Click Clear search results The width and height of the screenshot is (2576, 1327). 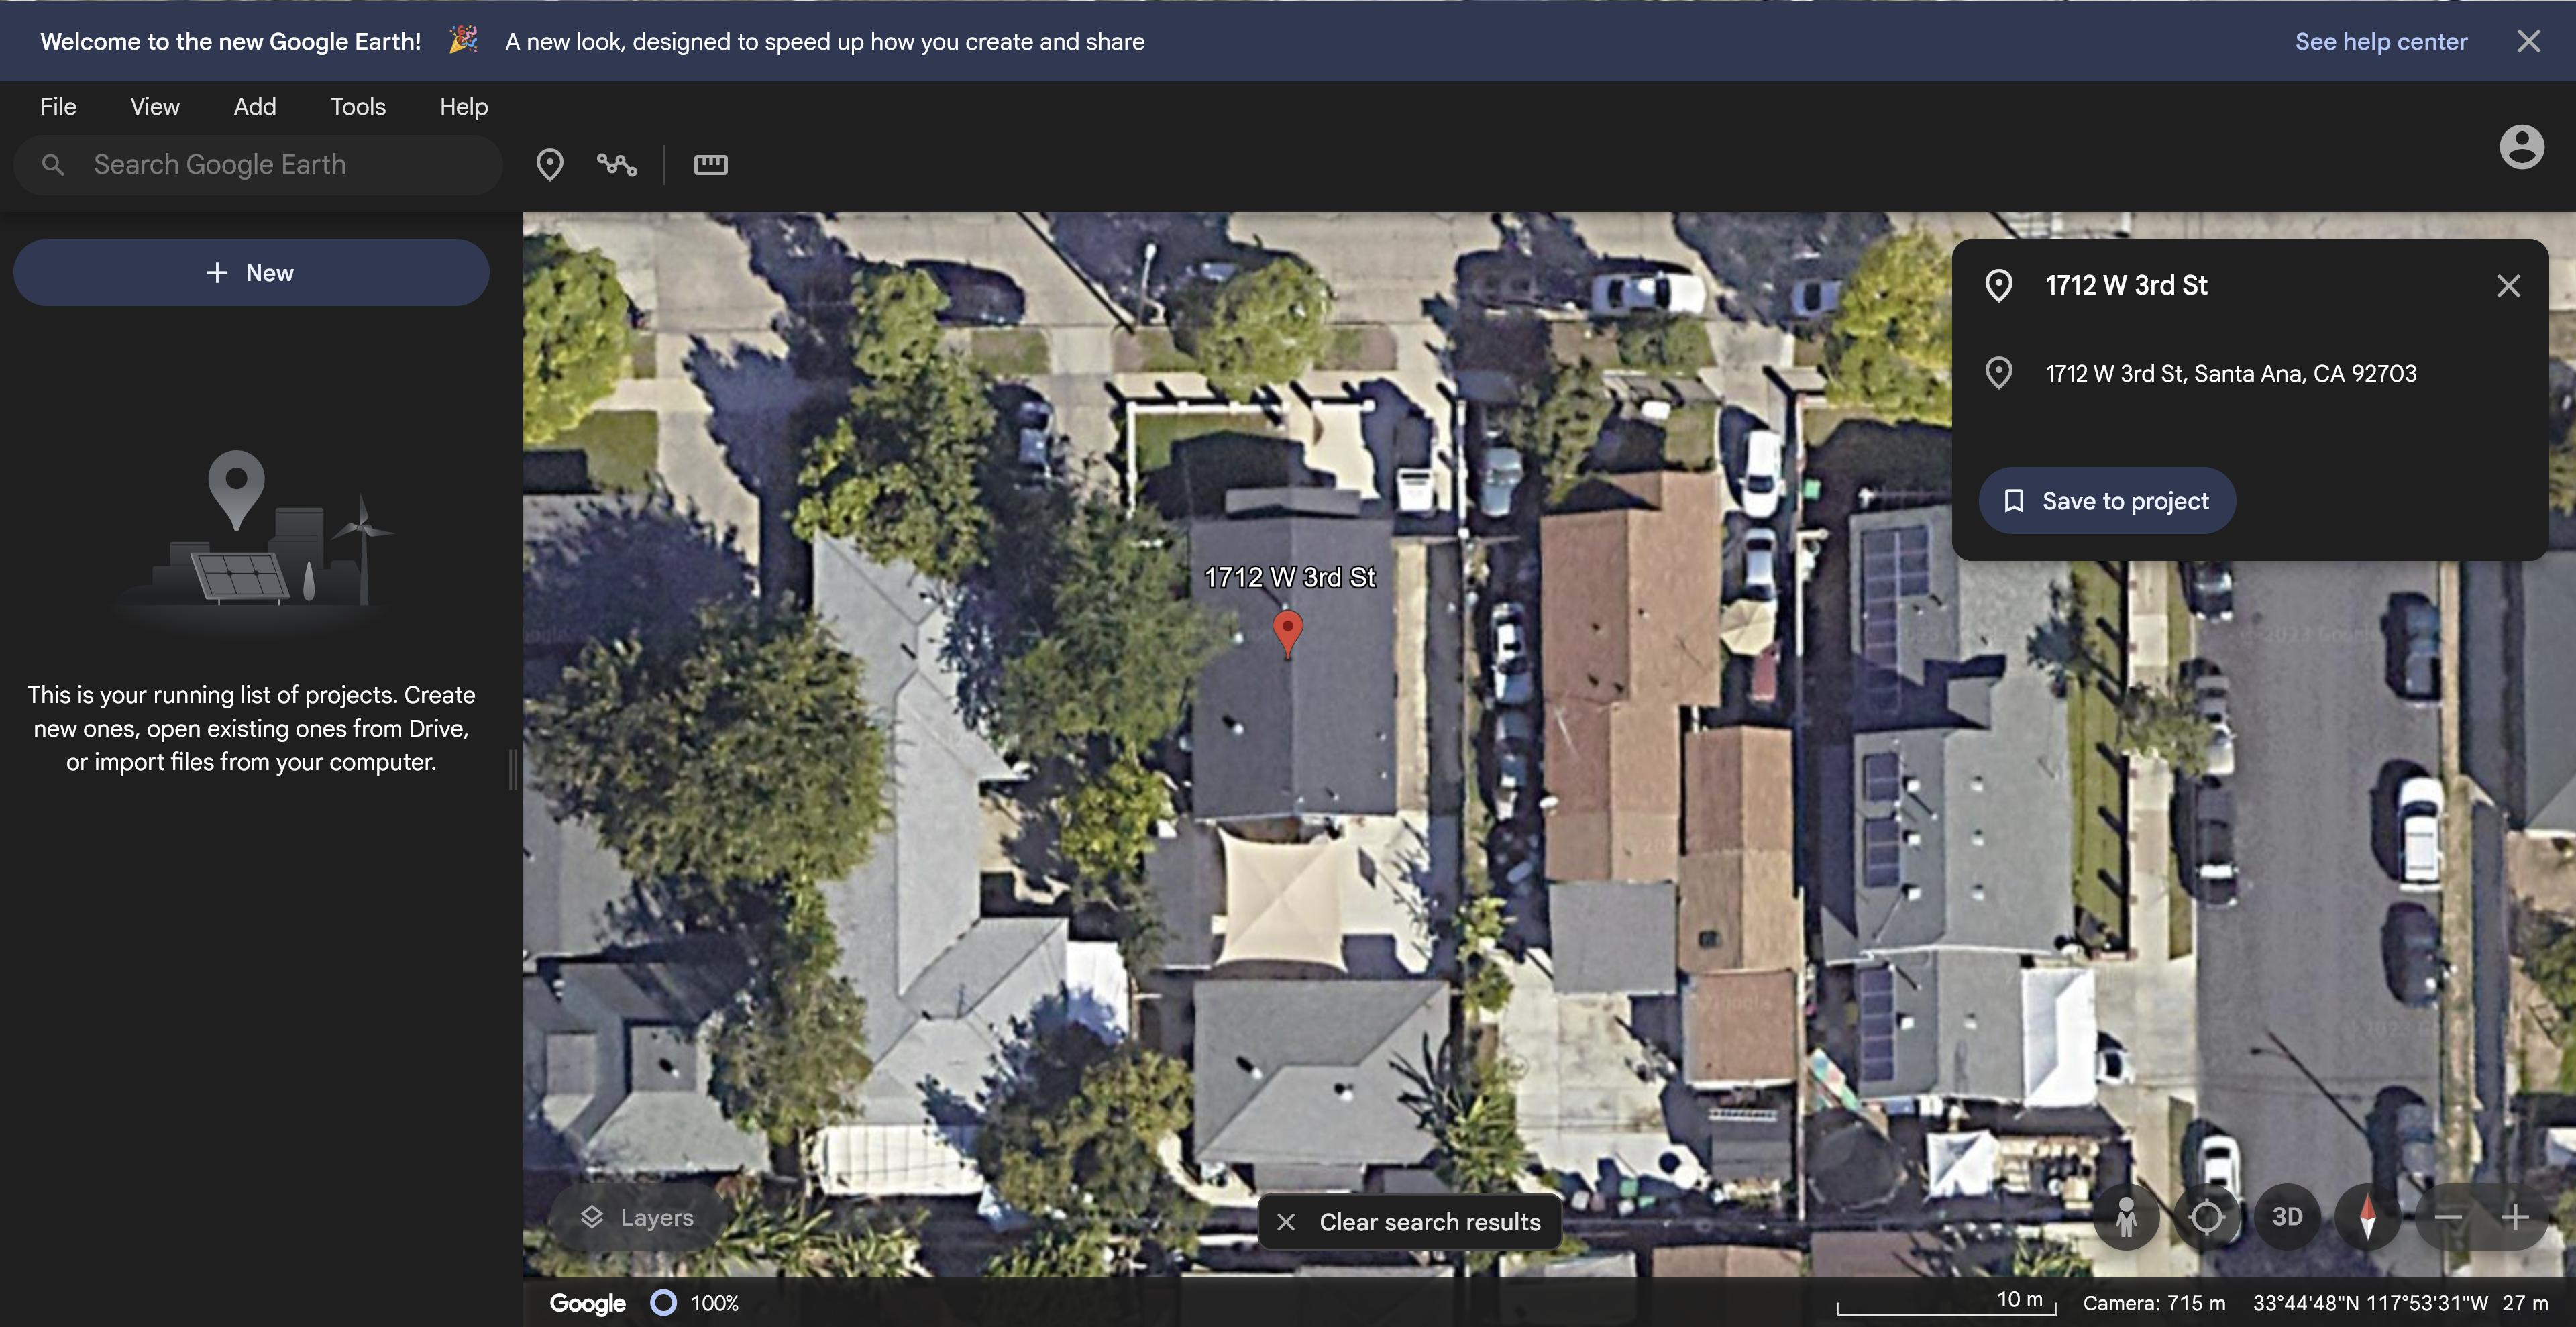click(1410, 1221)
